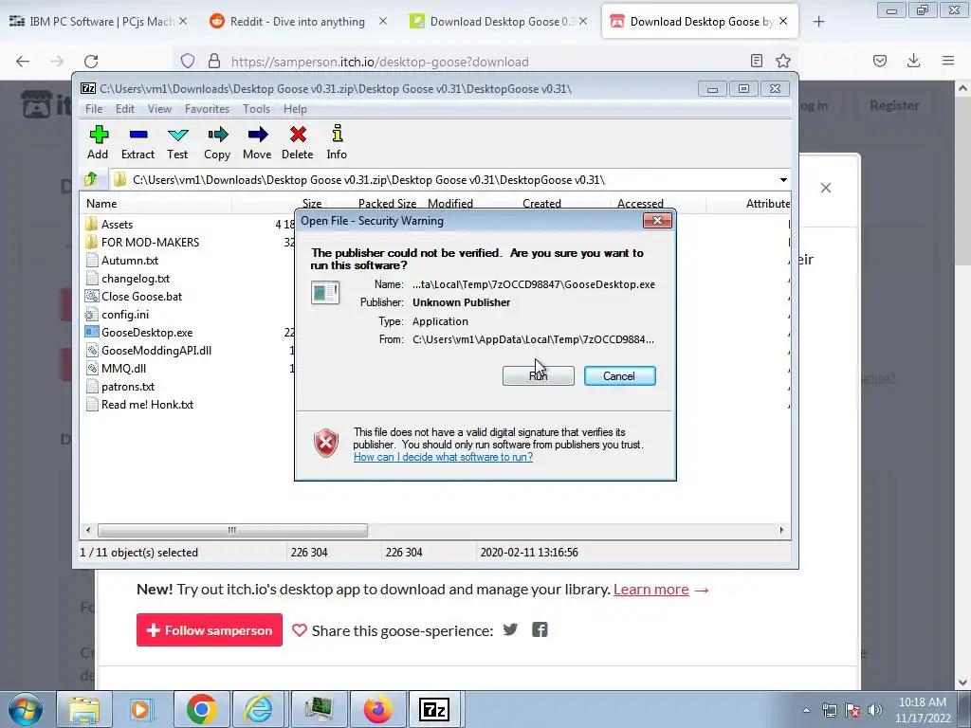Click Cancel in the security warning
The width and height of the screenshot is (971, 728).
(619, 375)
